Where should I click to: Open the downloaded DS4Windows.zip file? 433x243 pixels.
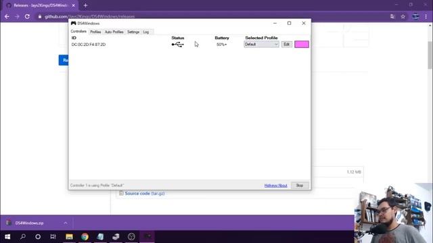pyautogui.click(x=29, y=223)
